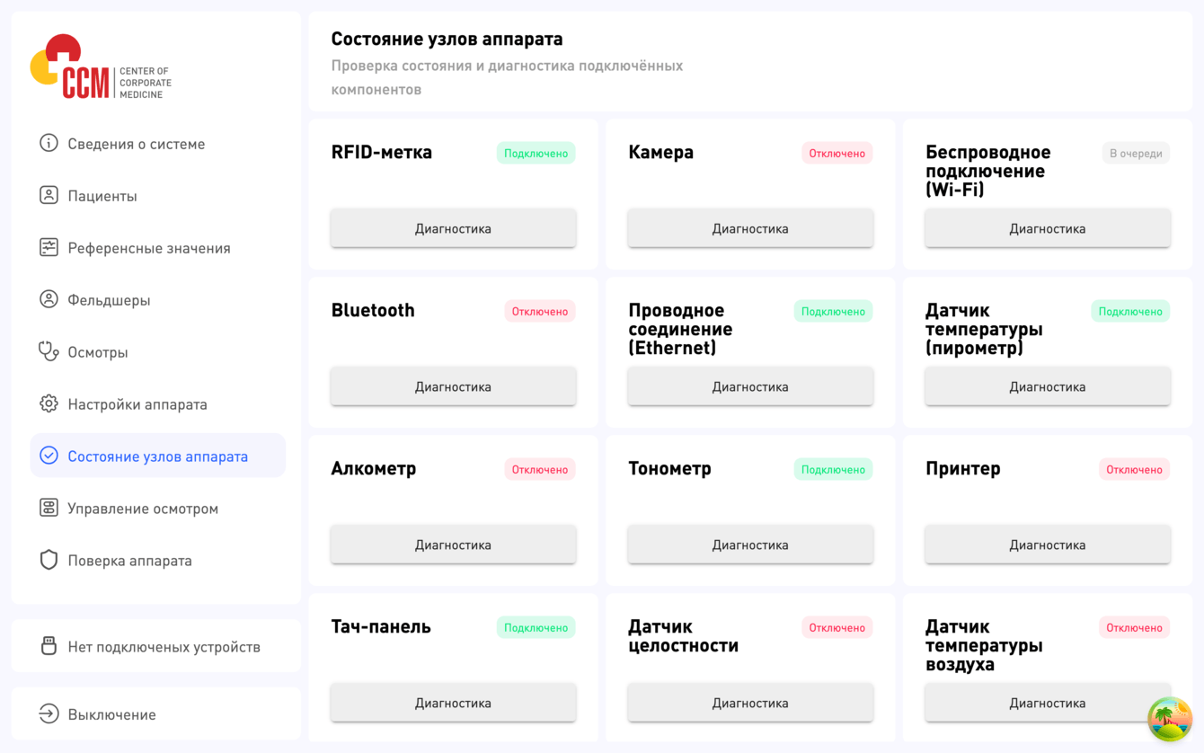Click the round beach avatar icon
This screenshot has height=753, width=1204.
(1170, 719)
